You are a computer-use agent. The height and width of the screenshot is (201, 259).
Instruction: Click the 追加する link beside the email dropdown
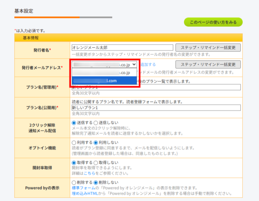coord(148,65)
